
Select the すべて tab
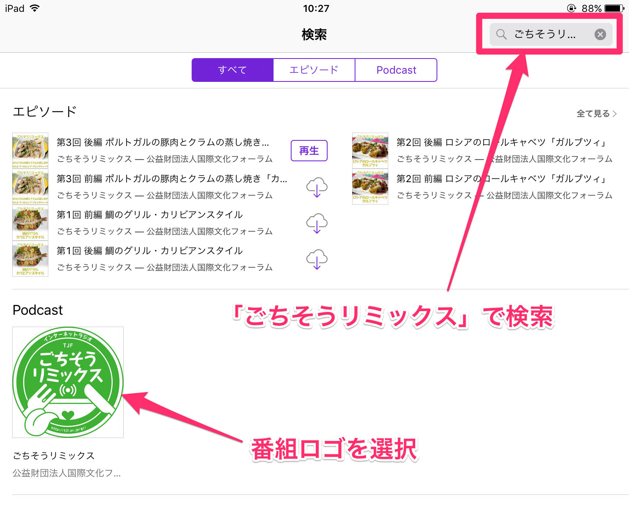[x=232, y=70]
